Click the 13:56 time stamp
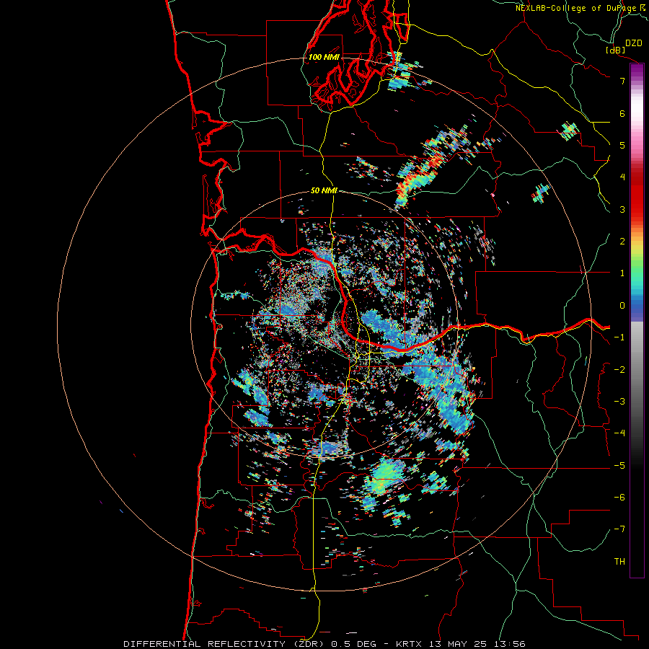Viewport: 649px width, 649px height. click(509, 644)
